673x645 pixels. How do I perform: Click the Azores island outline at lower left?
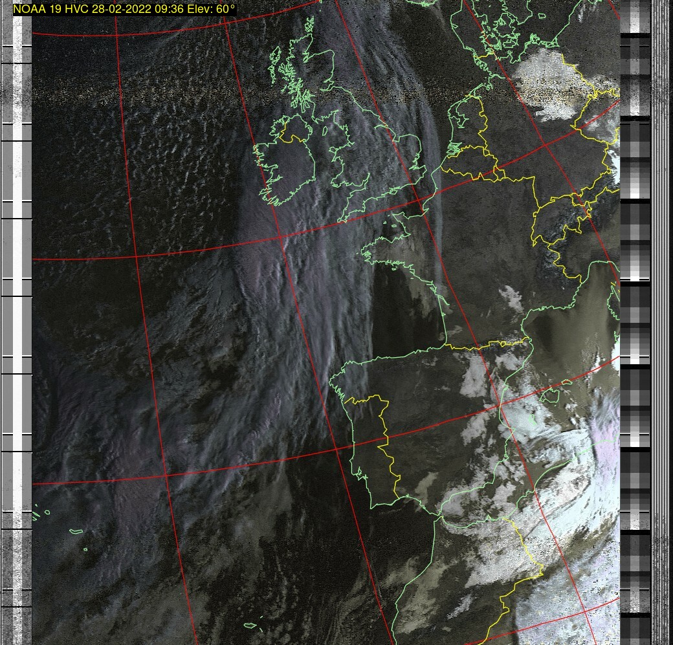pyautogui.click(x=76, y=531)
